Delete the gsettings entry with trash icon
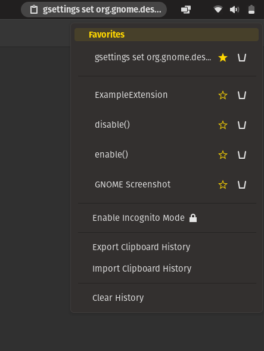 tap(241, 57)
